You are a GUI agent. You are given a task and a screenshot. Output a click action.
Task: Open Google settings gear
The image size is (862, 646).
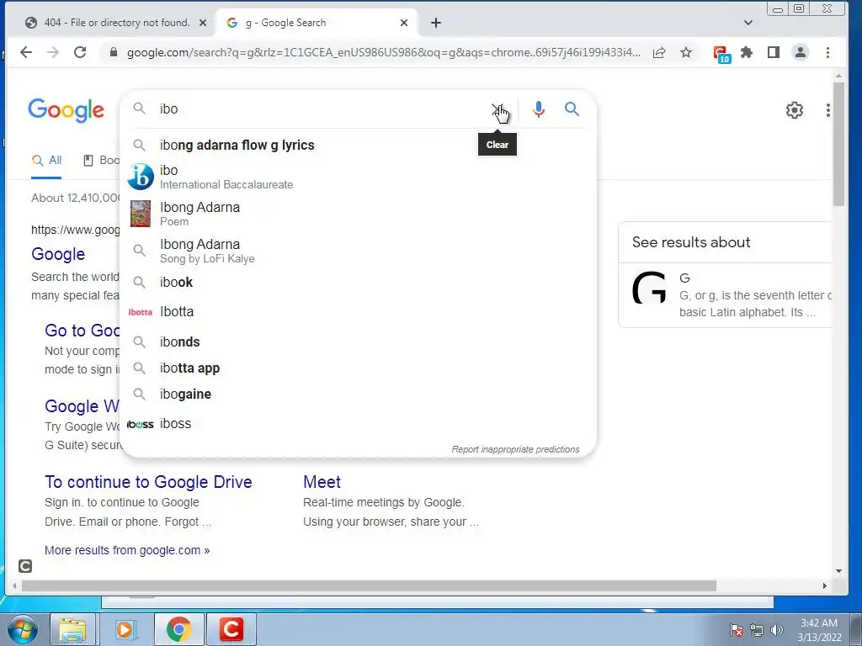[x=795, y=110]
